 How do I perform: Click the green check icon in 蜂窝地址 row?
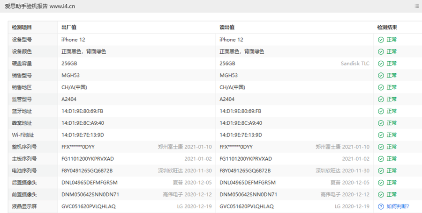[x=381, y=123]
